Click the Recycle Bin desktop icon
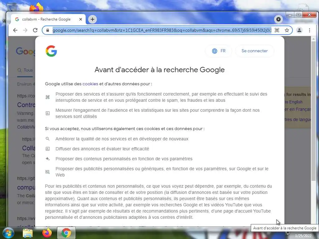Viewport: 319px width, 239px height. point(12,7)
